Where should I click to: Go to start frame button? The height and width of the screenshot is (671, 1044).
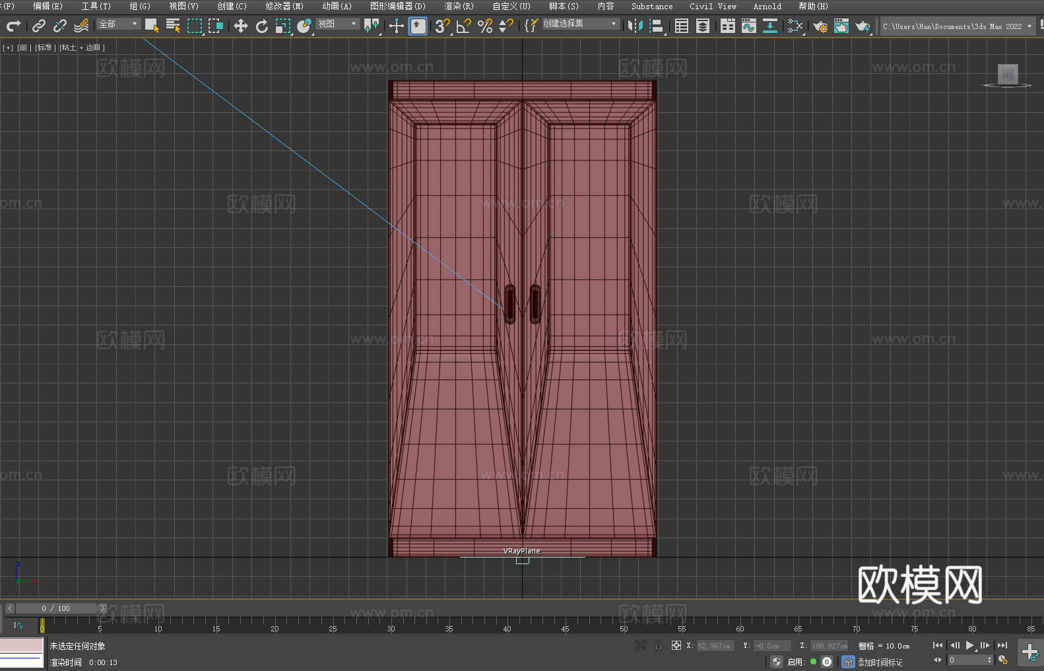pos(938,645)
